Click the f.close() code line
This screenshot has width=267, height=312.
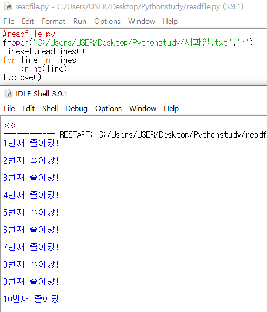[22, 77]
